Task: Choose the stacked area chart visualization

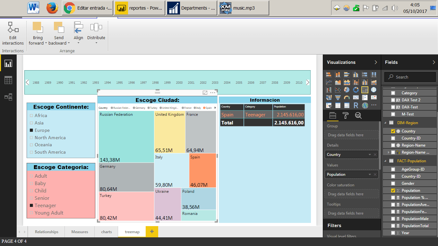Action: coord(347,82)
